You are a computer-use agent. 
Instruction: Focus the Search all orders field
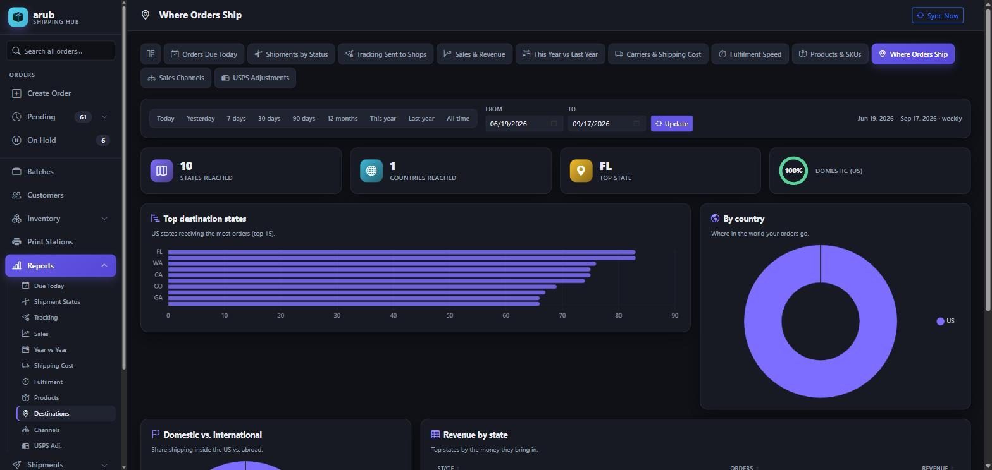point(61,51)
